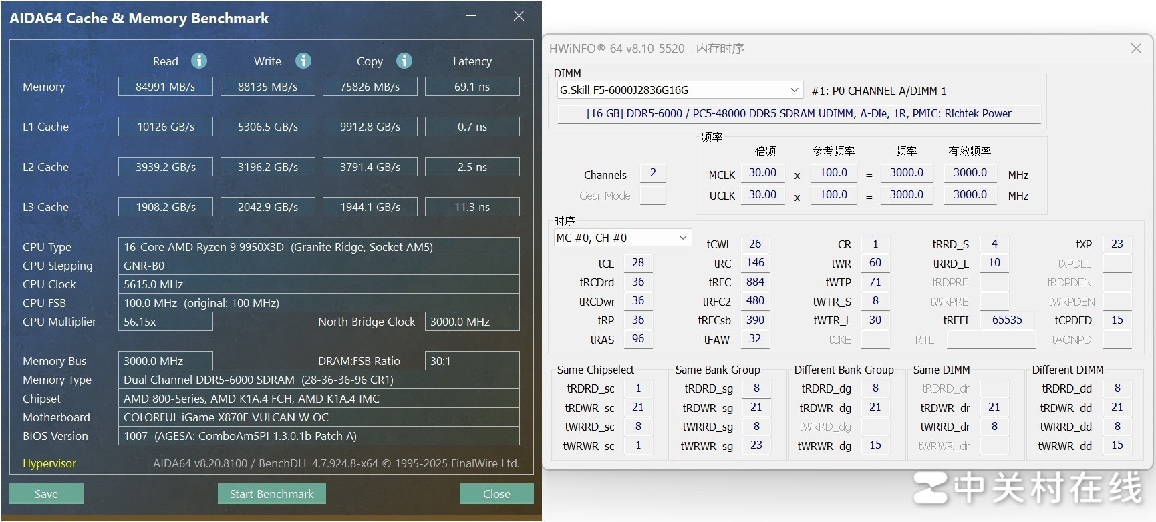The image size is (1156, 522).
Task: Select the Memory Read 84991 MB/s value
Action: coord(166,87)
